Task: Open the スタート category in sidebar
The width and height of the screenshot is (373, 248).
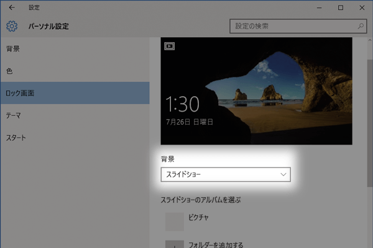Action: pyautogui.click(x=75, y=138)
